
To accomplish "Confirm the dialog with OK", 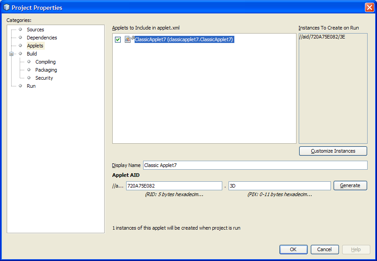I will (x=293, y=249).
